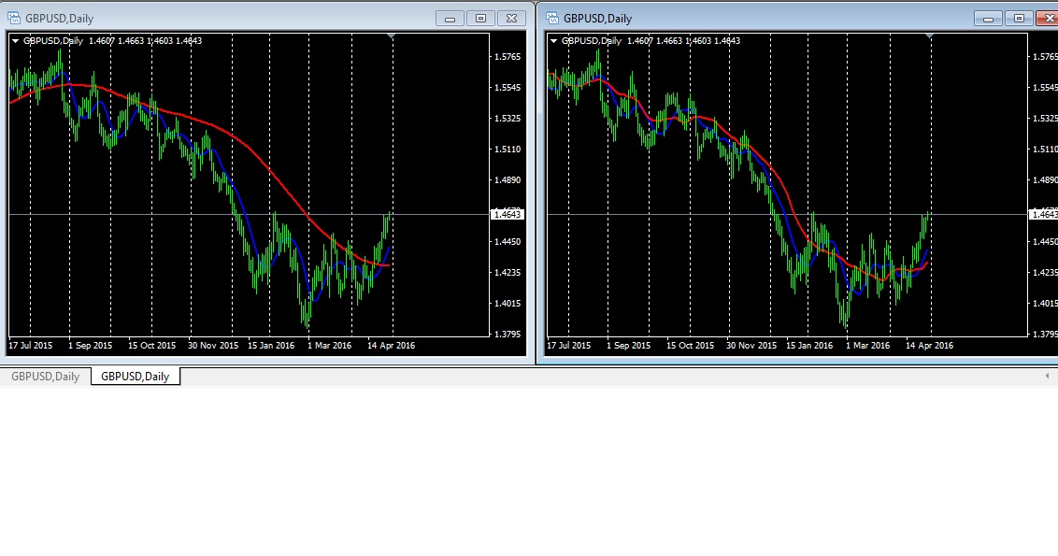Close the left GBPUSD chart window
Screen dimensions: 1058x556
point(511,19)
